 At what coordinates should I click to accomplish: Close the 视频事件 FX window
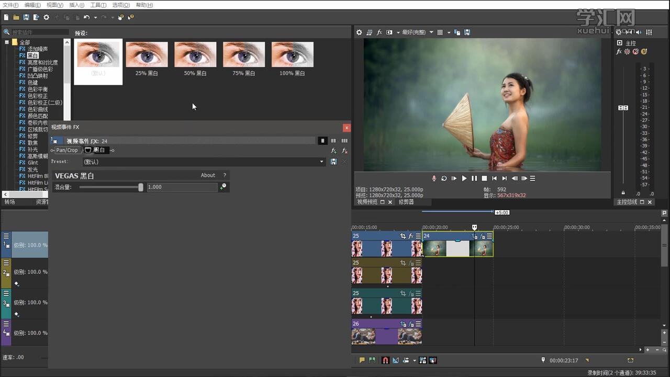pyautogui.click(x=347, y=128)
